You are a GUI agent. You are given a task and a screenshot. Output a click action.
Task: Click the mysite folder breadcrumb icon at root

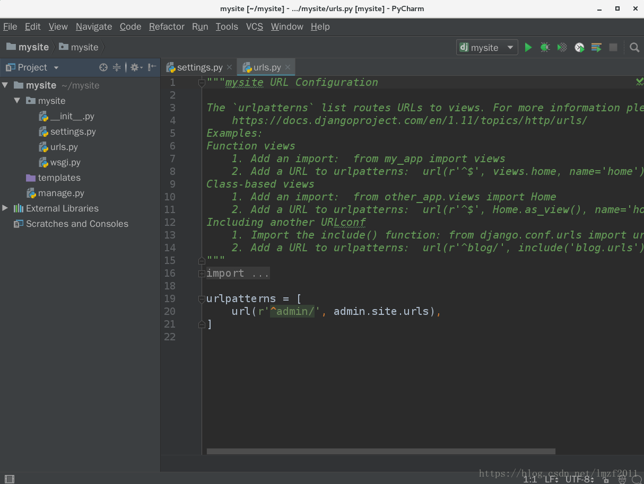click(11, 47)
